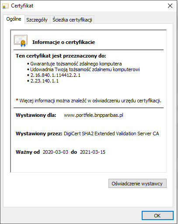This screenshot has width=178, height=224.
Task: Click the Wystawiony przez label
Action: point(39,134)
